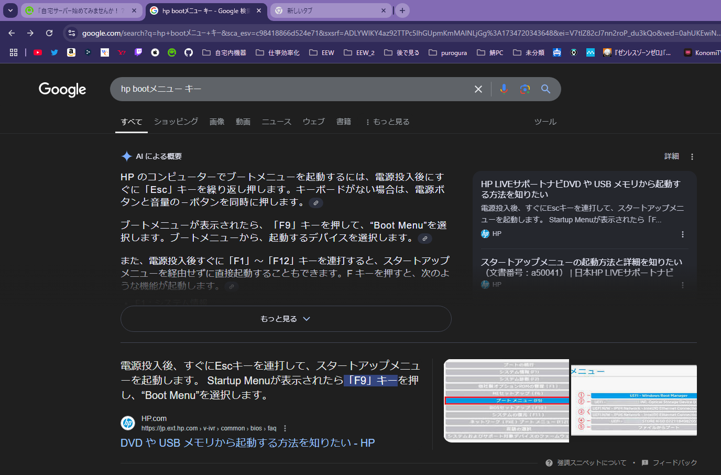Open the EEW bookmark folder
721x475 pixels.
(x=322, y=52)
